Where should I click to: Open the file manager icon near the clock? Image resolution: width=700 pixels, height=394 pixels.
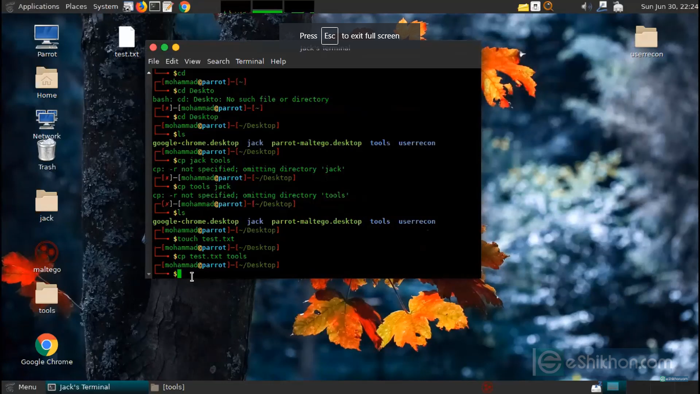tap(523, 7)
